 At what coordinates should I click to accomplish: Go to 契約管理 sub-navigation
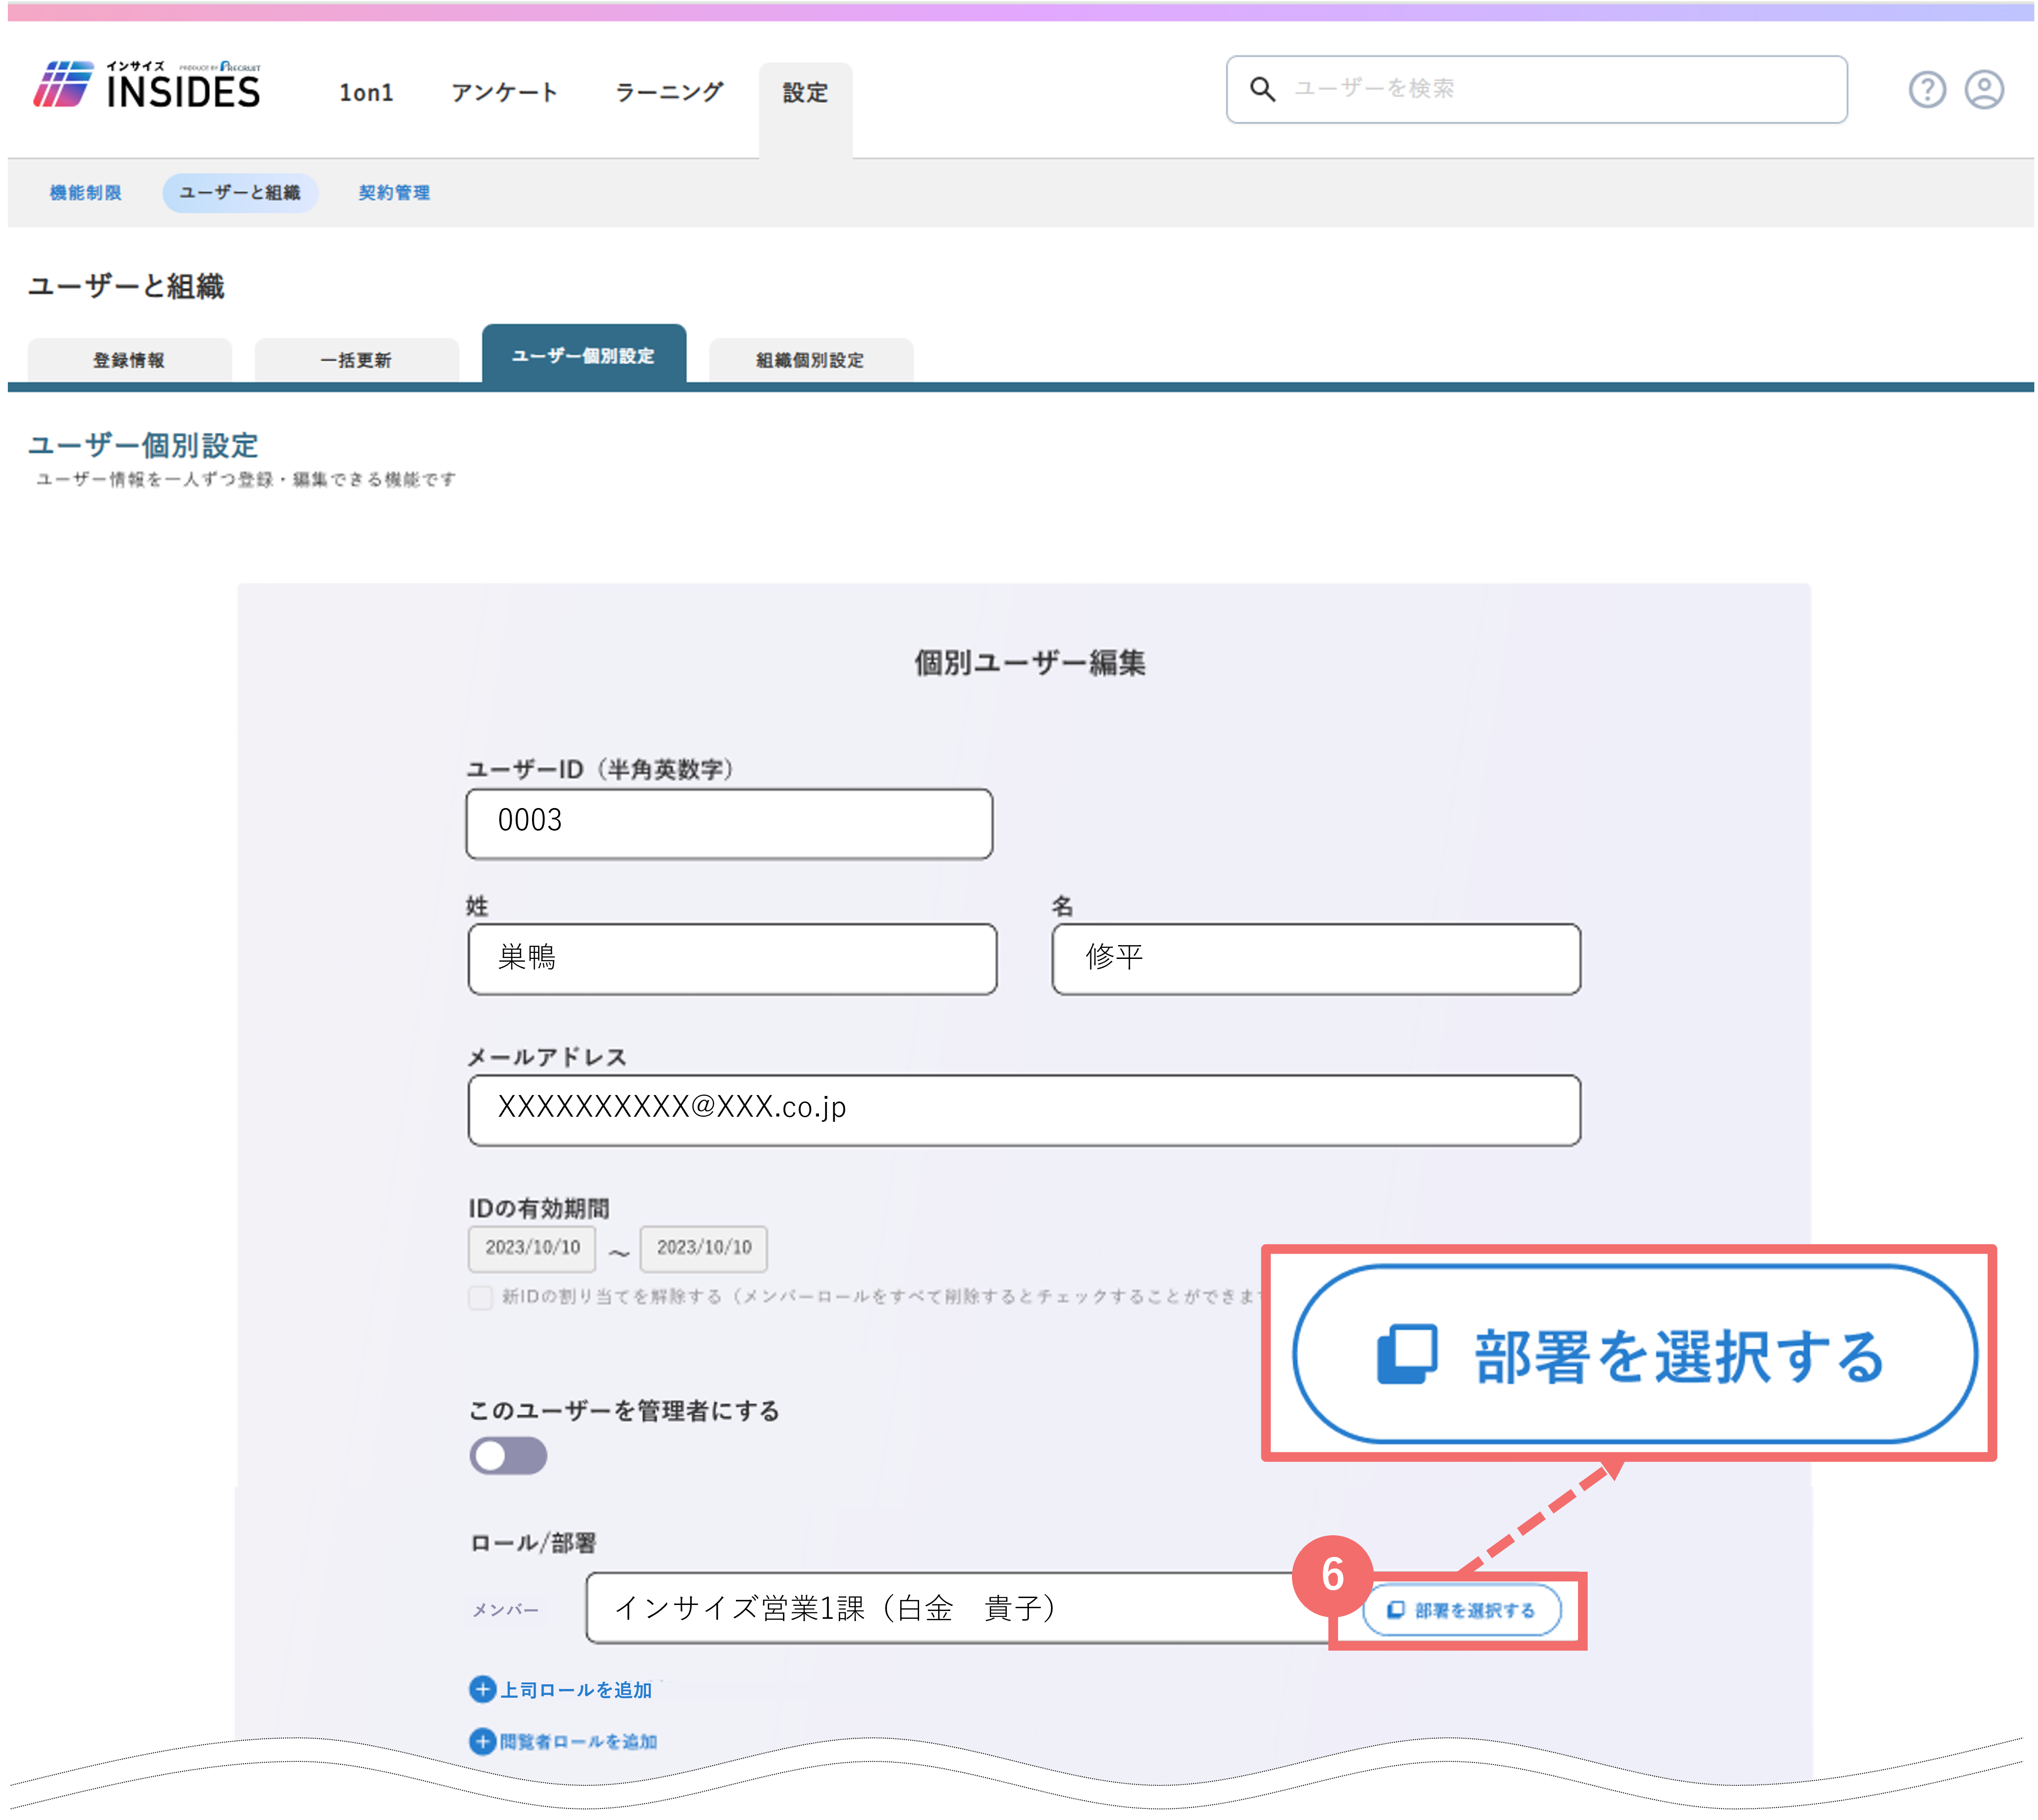coord(394,193)
